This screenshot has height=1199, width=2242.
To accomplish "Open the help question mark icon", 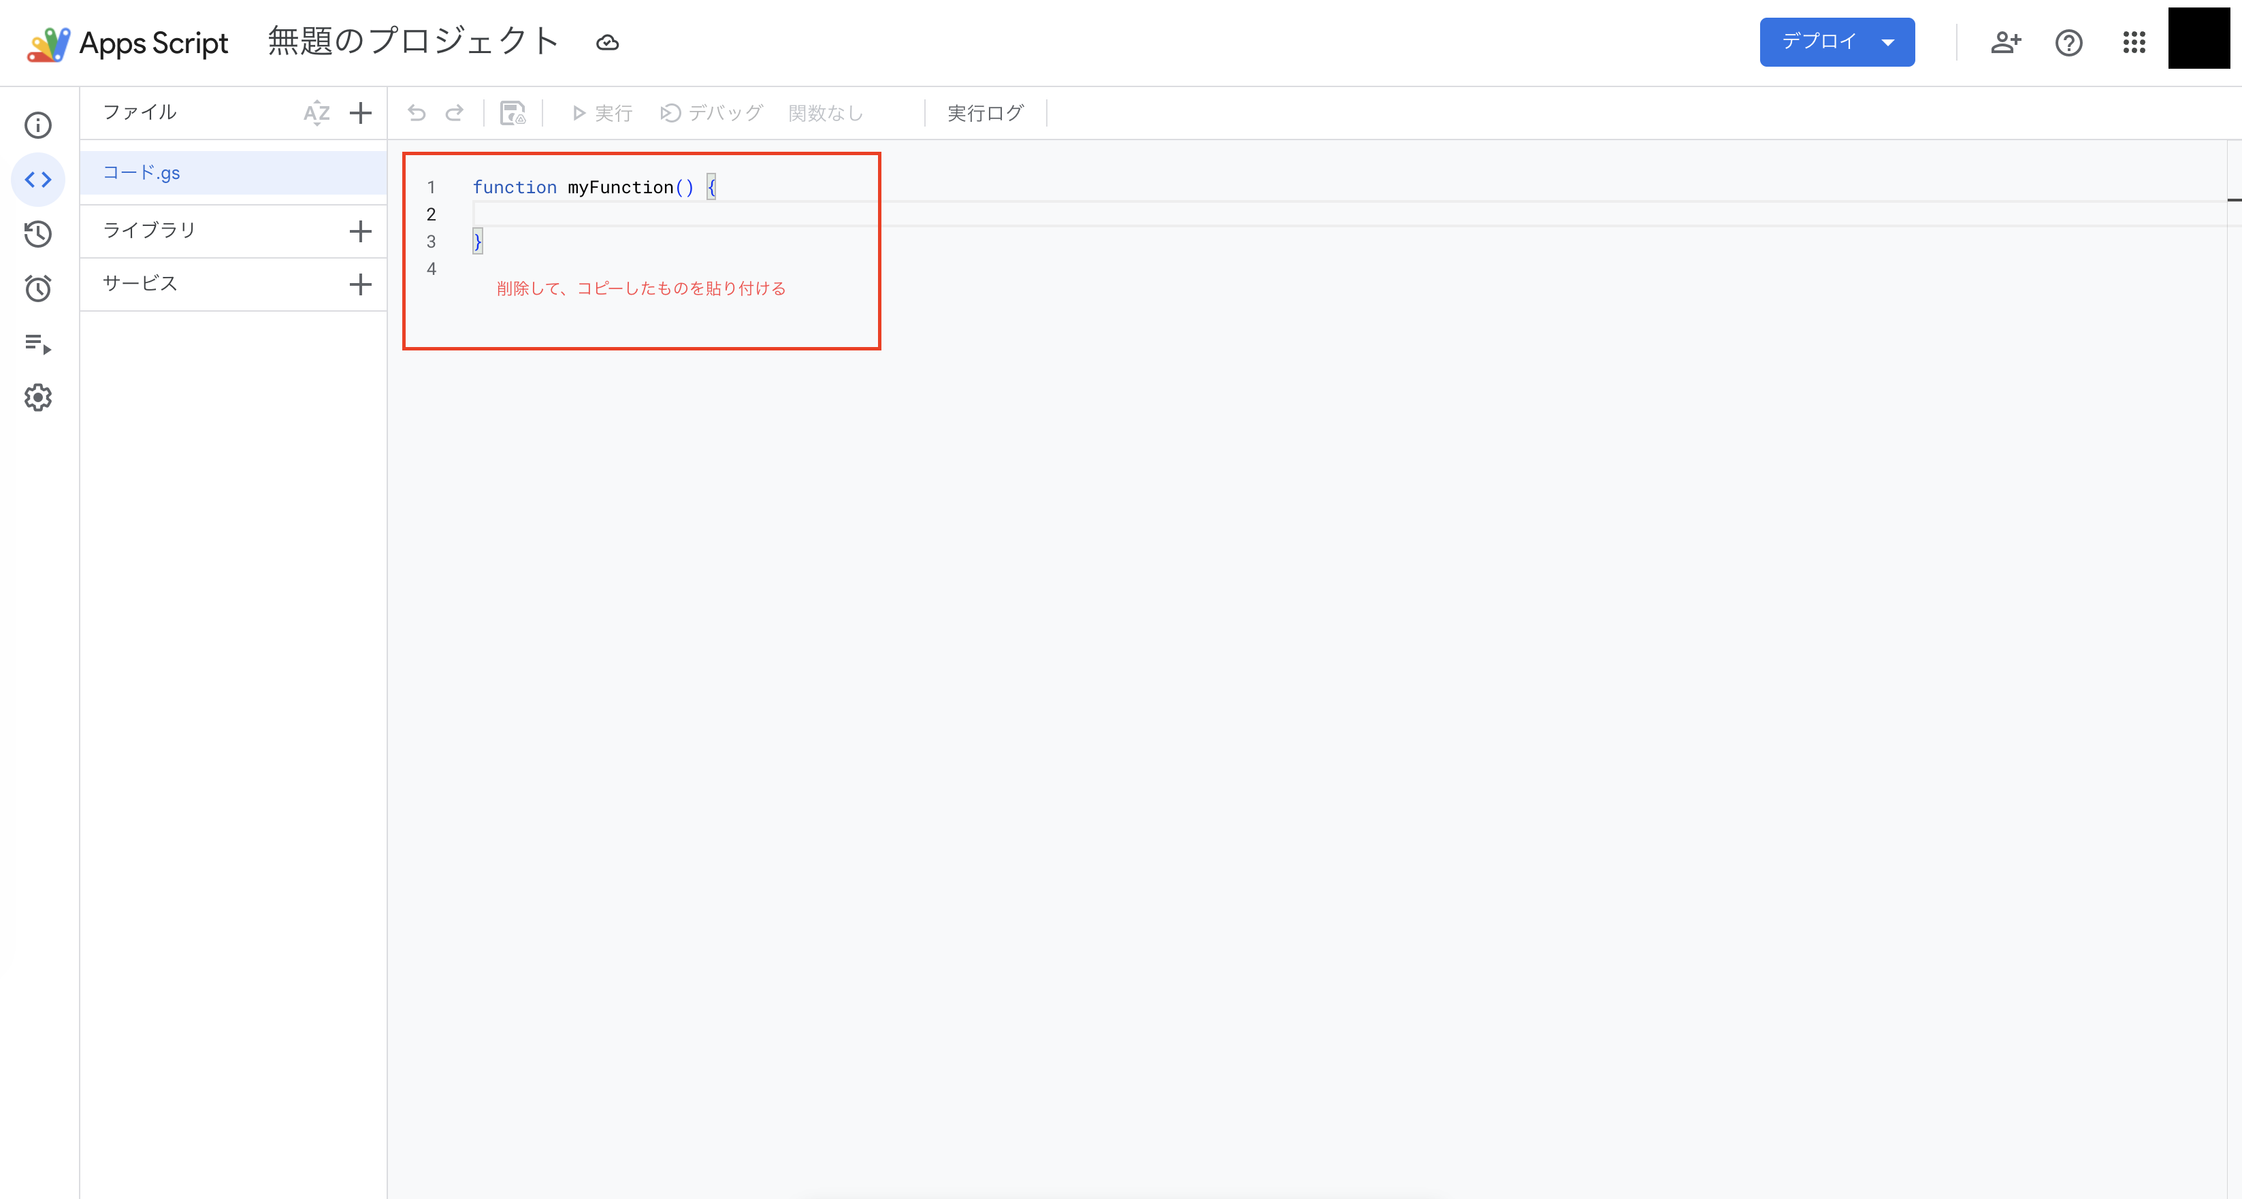I will pyautogui.click(x=2069, y=43).
